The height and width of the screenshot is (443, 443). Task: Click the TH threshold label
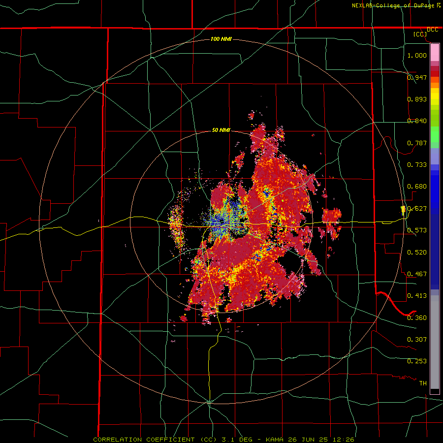(x=423, y=383)
